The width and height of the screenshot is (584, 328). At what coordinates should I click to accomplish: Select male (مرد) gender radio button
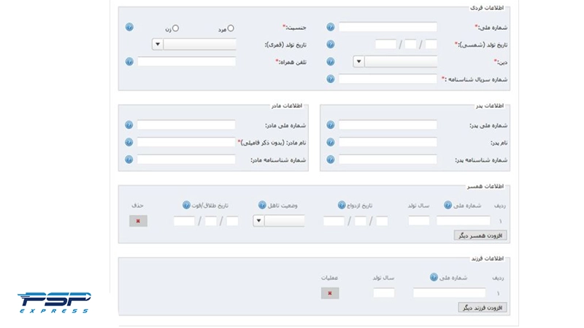click(x=231, y=28)
